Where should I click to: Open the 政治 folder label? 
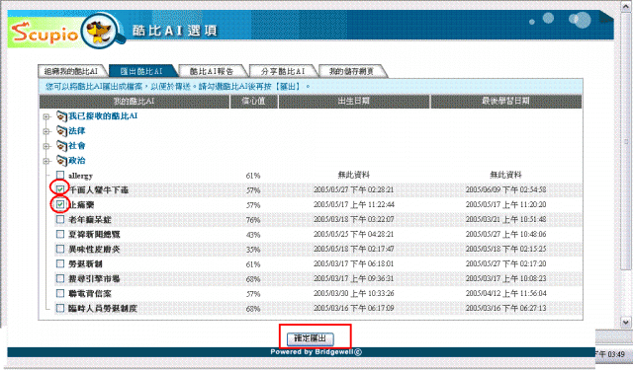[x=77, y=161]
